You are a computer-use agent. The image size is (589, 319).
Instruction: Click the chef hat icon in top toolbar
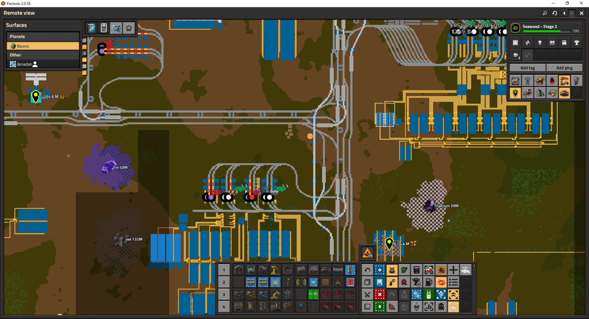tap(129, 28)
